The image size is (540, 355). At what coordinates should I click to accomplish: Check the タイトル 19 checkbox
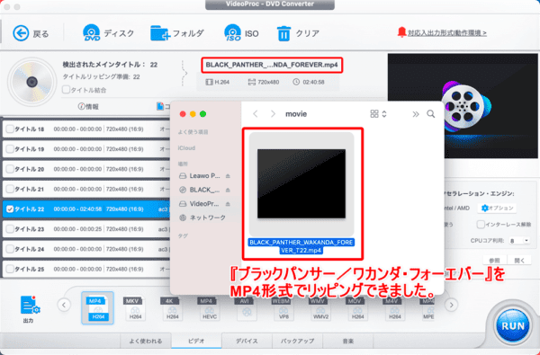click(10, 149)
